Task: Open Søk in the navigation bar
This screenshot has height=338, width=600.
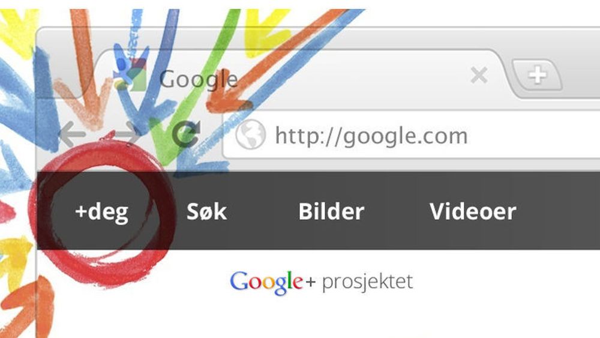Action: click(x=206, y=211)
